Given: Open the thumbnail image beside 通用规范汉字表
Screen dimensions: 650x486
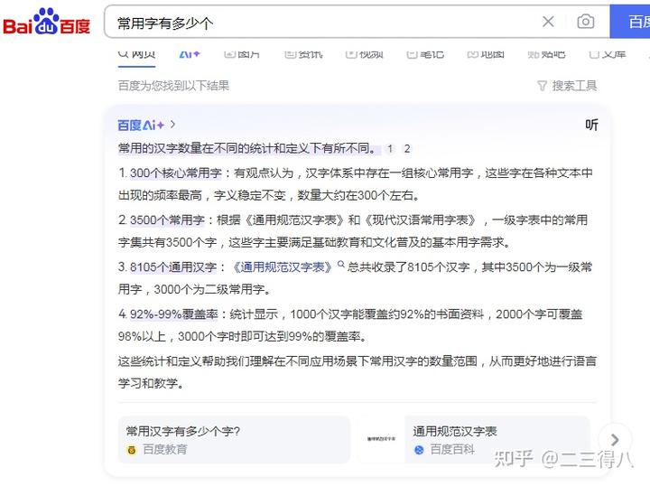Looking at the screenshot, I should [381, 439].
